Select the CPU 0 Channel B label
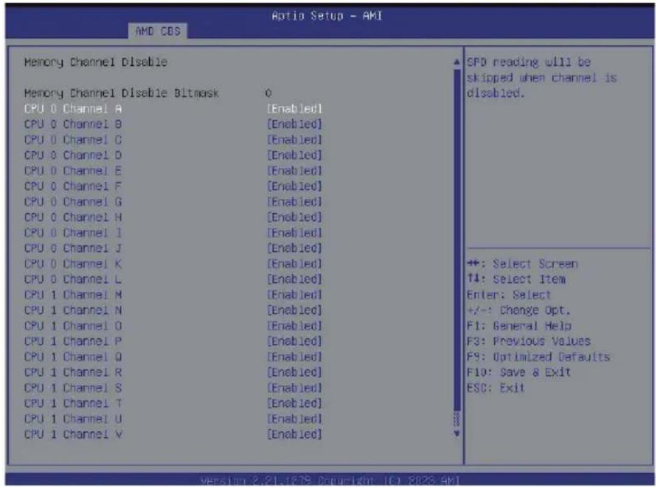This screenshot has width=656, height=487. pyautogui.click(x=73, y=124)
